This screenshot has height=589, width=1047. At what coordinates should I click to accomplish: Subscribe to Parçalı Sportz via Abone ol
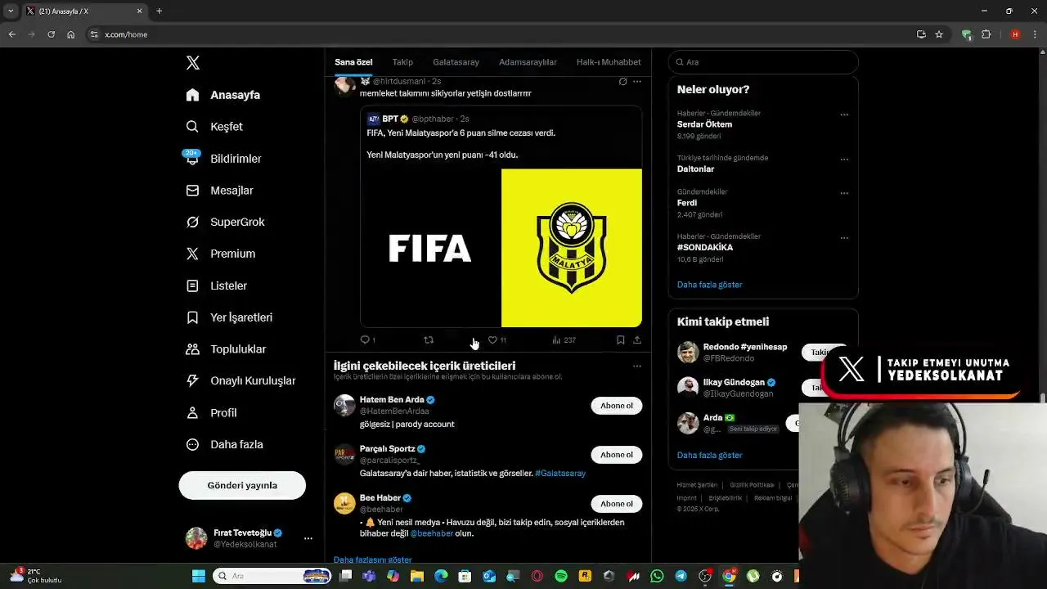click(617, 455)
